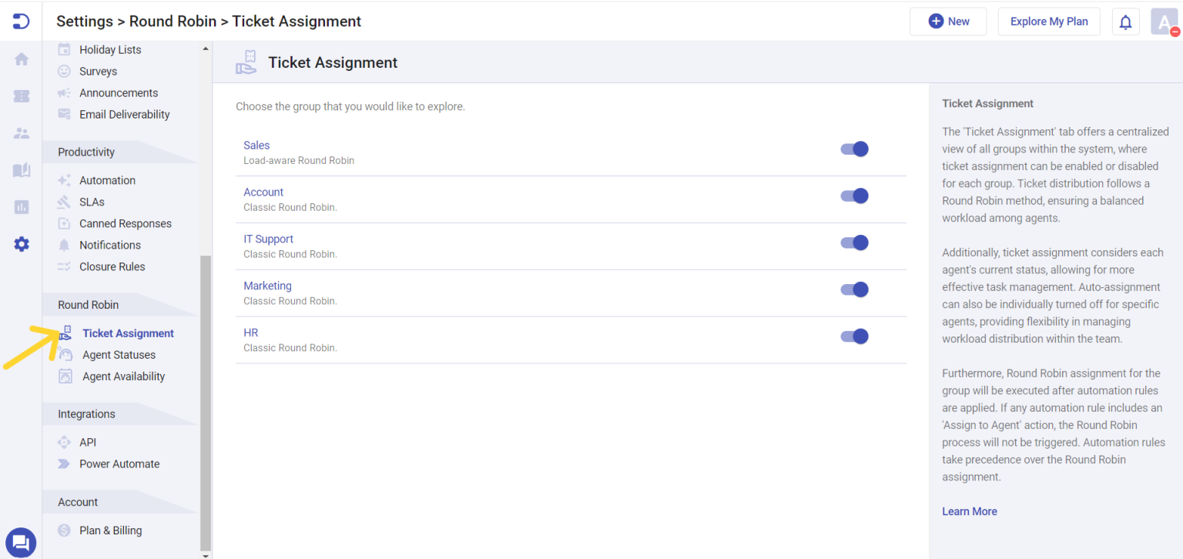Switch to Agent Statuses in the sidebar
Screen dimensions: 1183x559
(x=119, y=354)
